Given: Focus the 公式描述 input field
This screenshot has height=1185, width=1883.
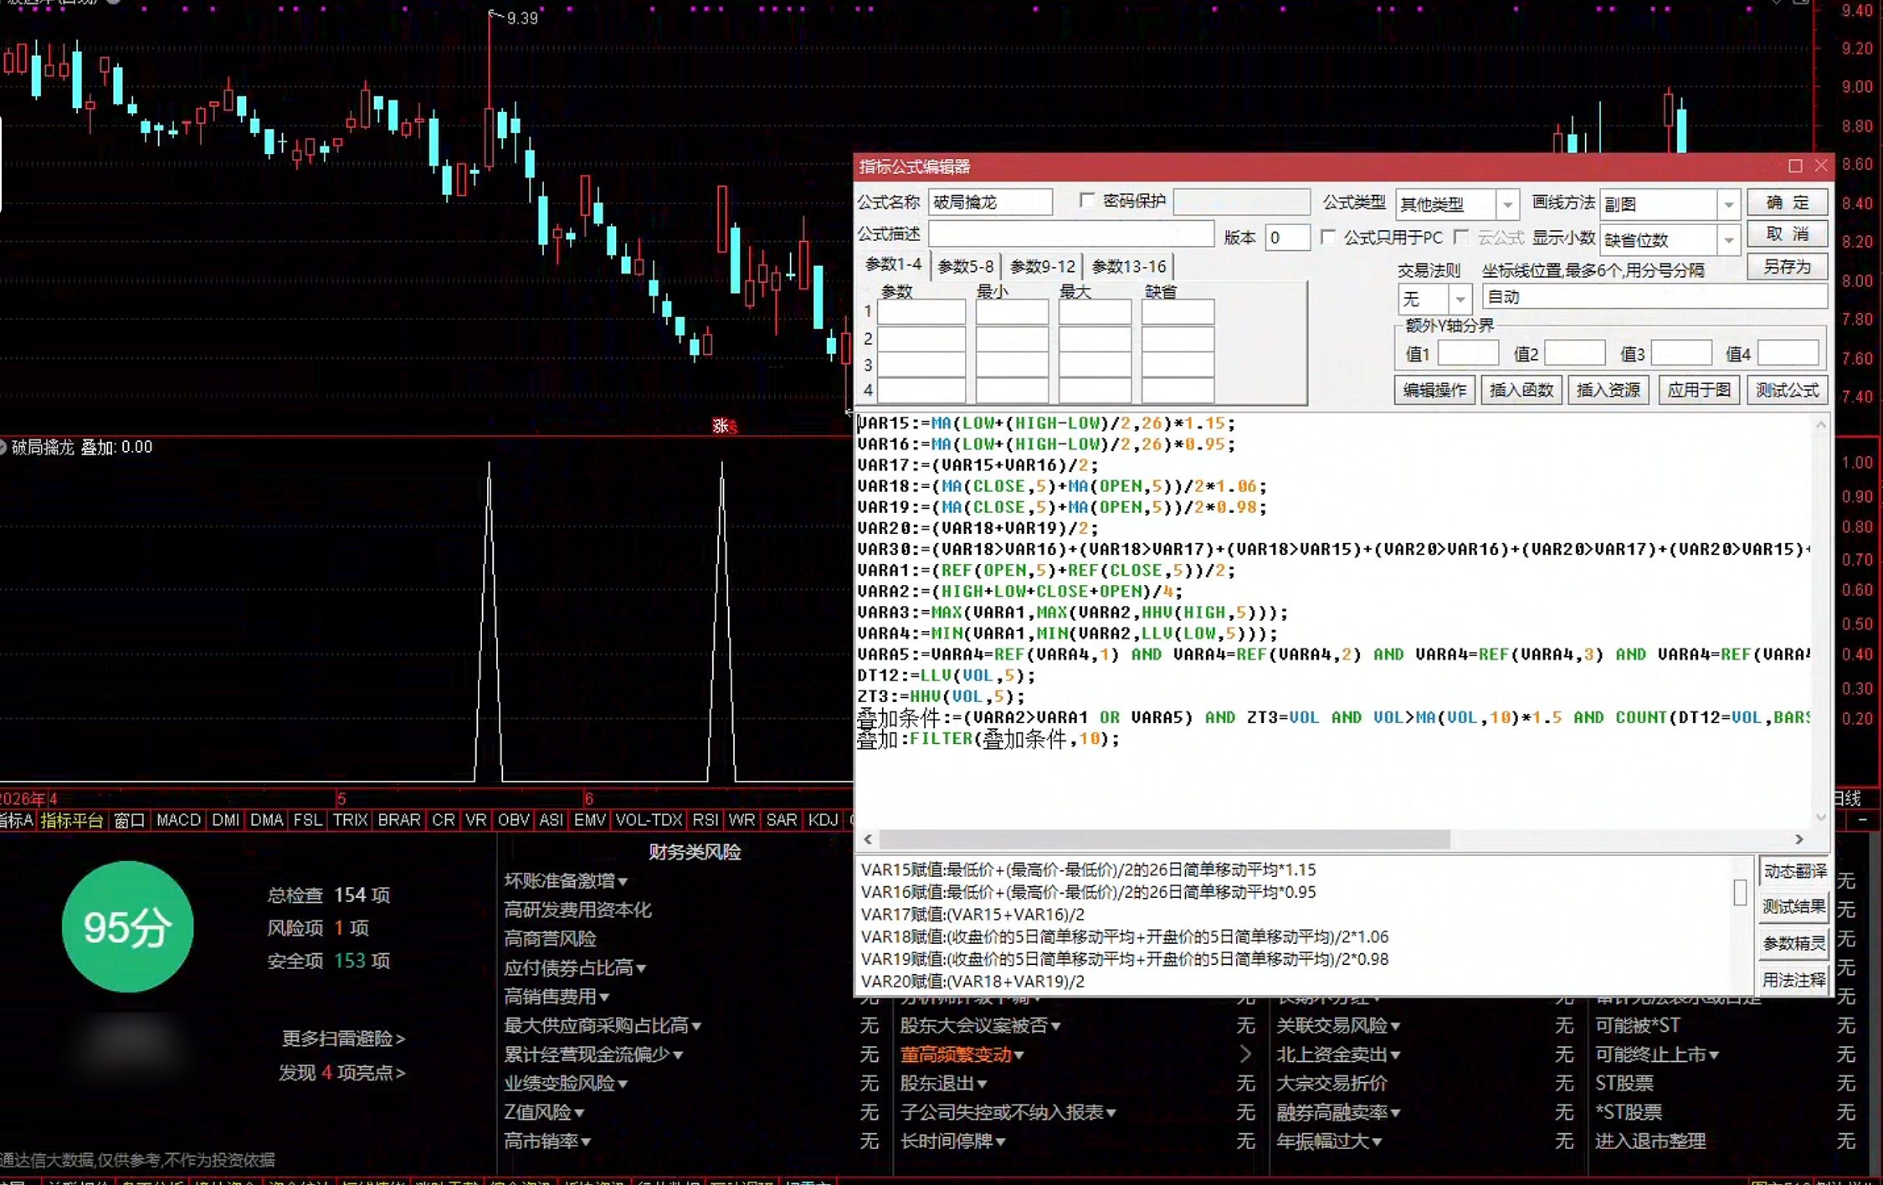Looking at the screenshot, I should point(1071,234).
